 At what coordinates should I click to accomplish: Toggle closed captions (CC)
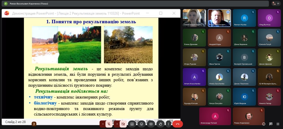click(x=151, y=124)
